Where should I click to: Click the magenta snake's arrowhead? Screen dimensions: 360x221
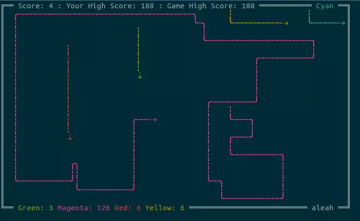[155, 120]
